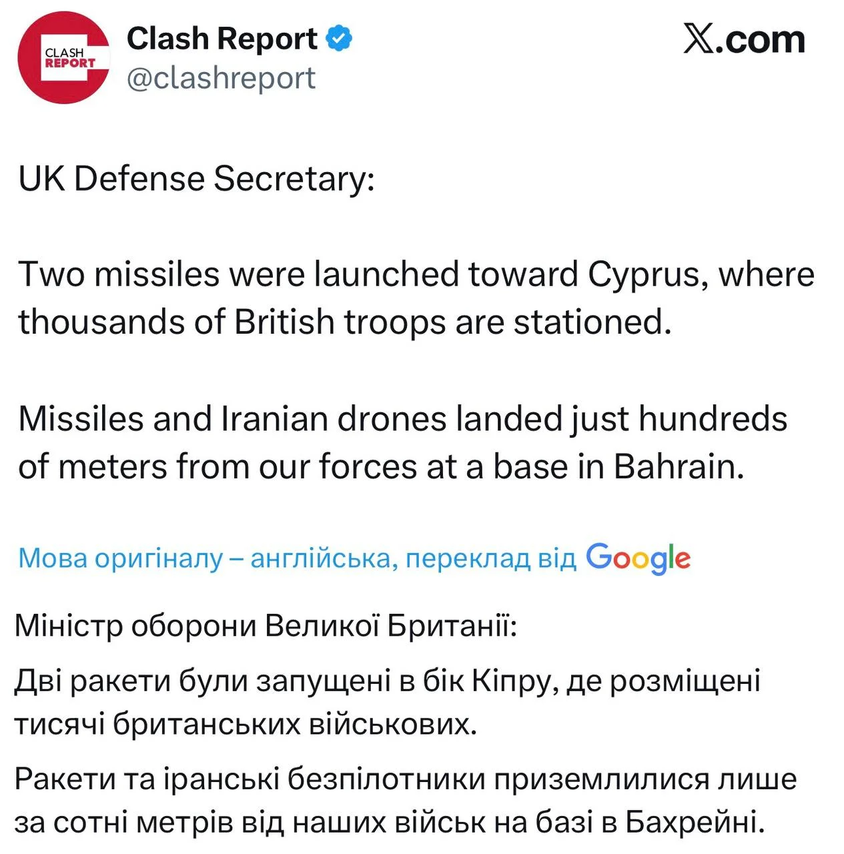Viewport: 844px width, 854px height.
Task: Click the translated paragraph starting 'Дві ракети'
Action: point(388,702)
